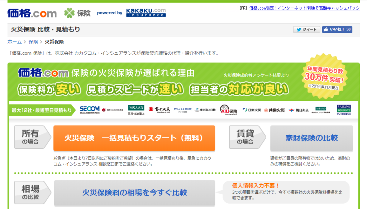Click the 富士火災 logo

[159, 110]
